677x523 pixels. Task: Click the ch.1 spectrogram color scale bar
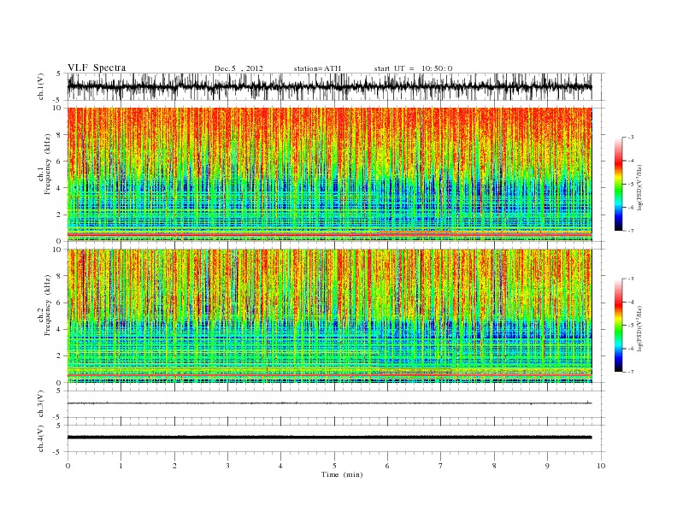tap(618, 185)
